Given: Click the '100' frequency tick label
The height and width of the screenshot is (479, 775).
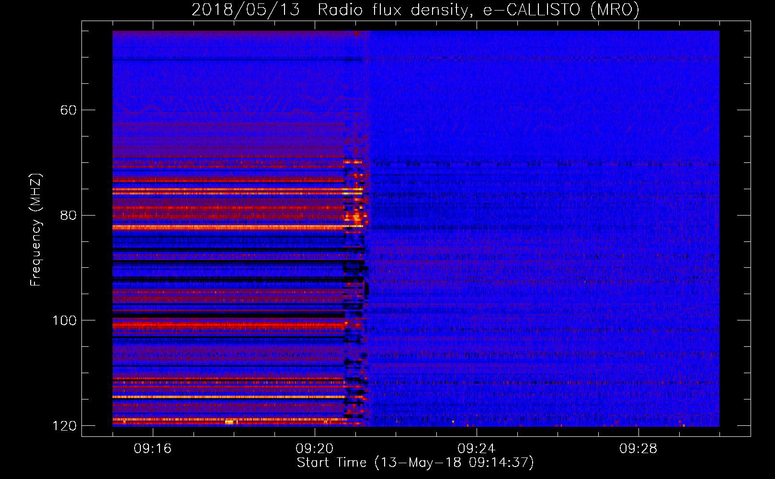Looking at the screenshot, I should click(64, 320).
